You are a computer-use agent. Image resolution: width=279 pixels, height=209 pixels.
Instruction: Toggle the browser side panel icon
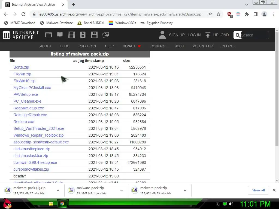256,14
